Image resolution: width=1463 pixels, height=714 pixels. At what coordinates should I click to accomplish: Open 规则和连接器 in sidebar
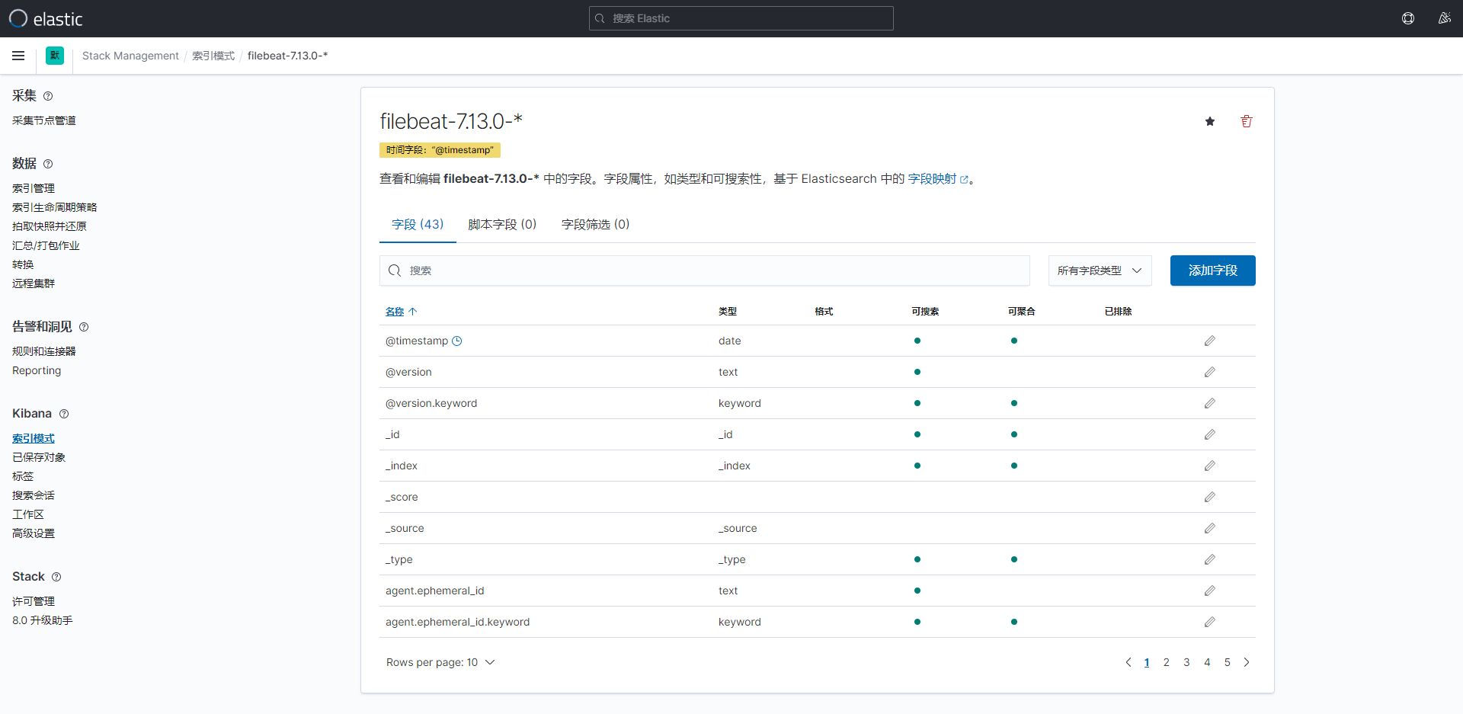[x=44, y=351]
